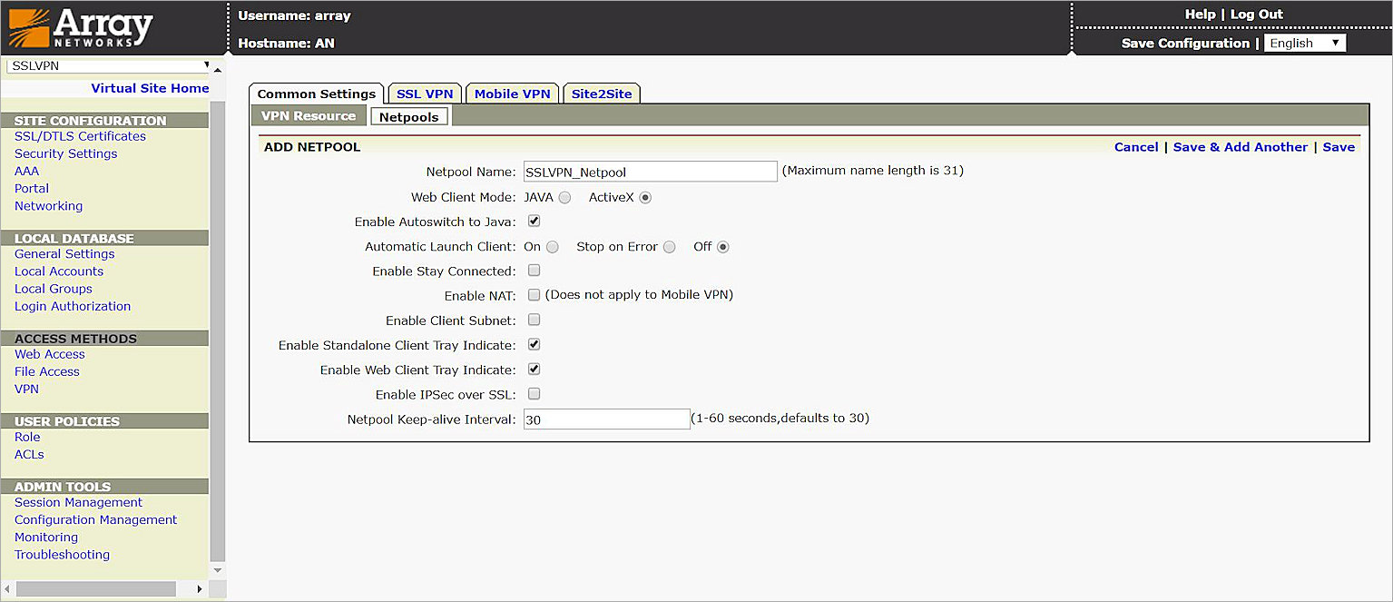Enable IPSec over SSL

534,393
